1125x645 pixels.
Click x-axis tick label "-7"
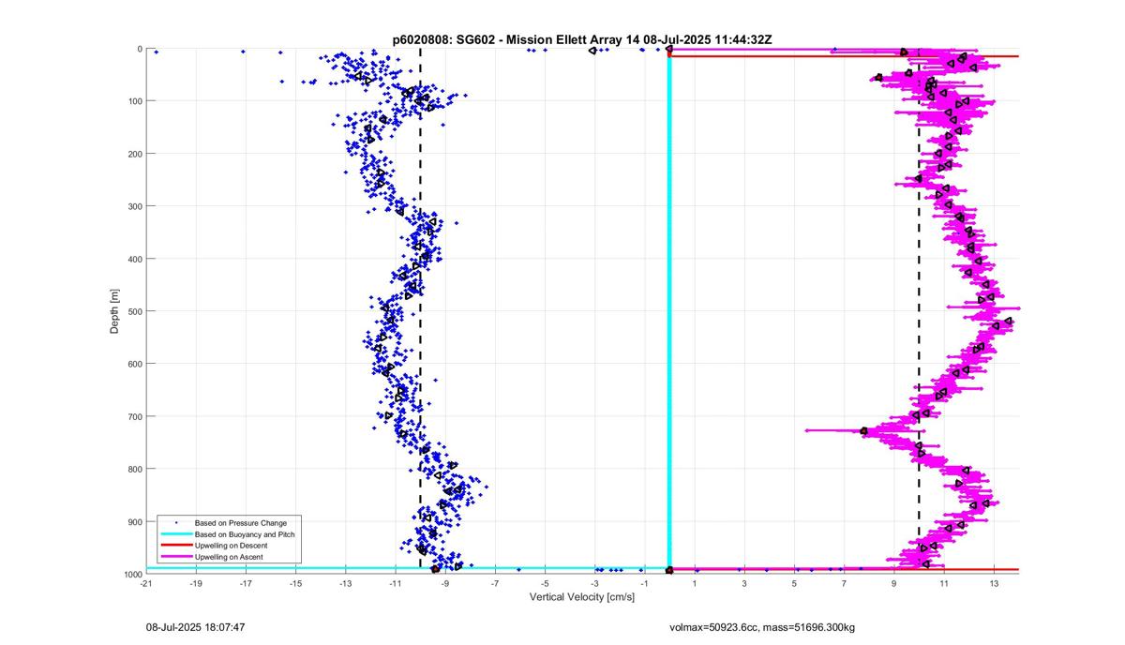(495, 583)
